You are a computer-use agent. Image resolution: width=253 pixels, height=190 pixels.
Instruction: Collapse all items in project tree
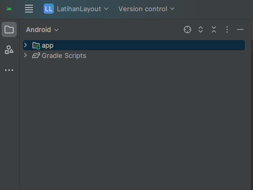(x=214, y=29)
